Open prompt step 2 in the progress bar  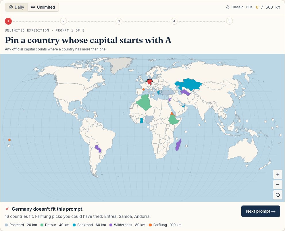click(63, 21)
